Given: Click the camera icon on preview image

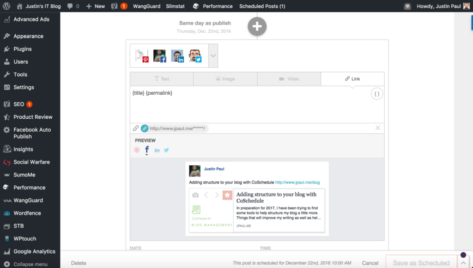Looking at the screenshot, I should coord(195,195).
